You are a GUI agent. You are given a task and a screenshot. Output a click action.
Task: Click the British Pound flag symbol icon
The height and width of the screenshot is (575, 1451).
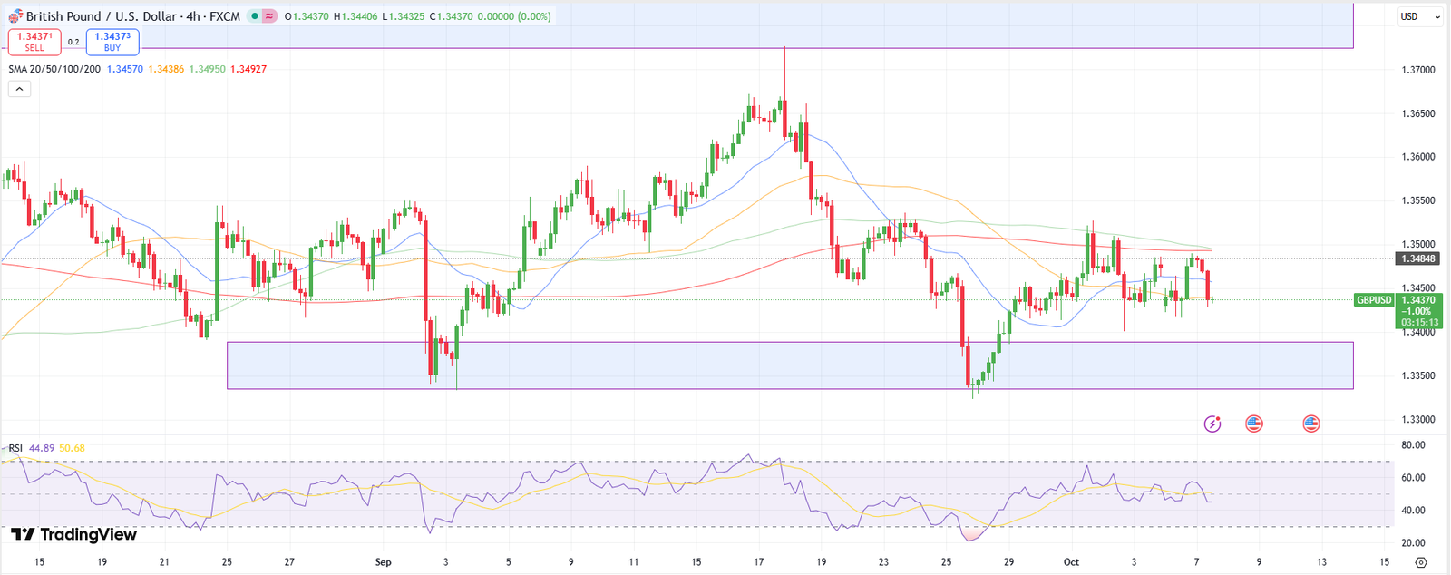pyautogui.click(x=15, y=16)
